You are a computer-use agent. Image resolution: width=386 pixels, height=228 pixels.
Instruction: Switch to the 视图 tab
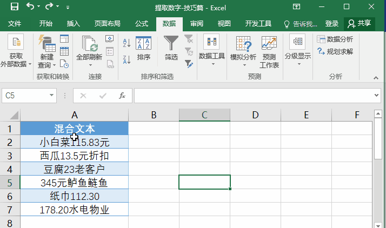[x=224, y=24]
